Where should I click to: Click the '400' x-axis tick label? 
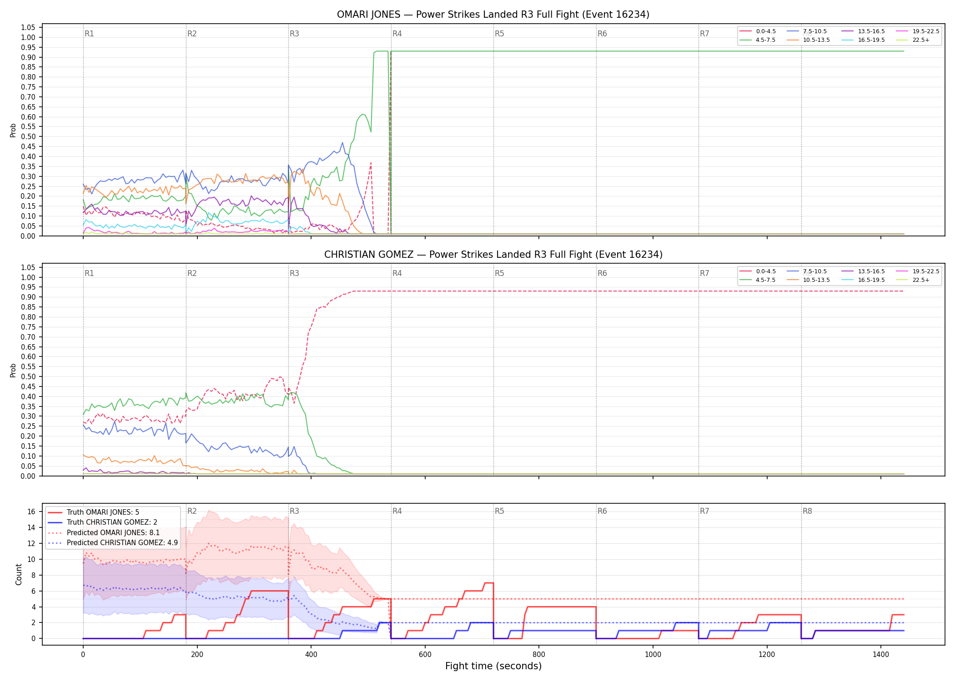(x=311, y=655)
